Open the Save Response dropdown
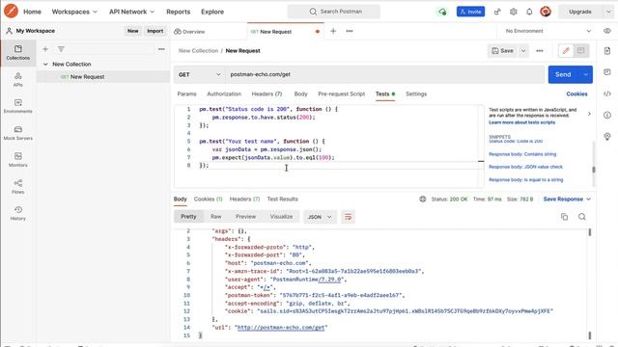Screen dimensions: 618x347 pos(567,200)
